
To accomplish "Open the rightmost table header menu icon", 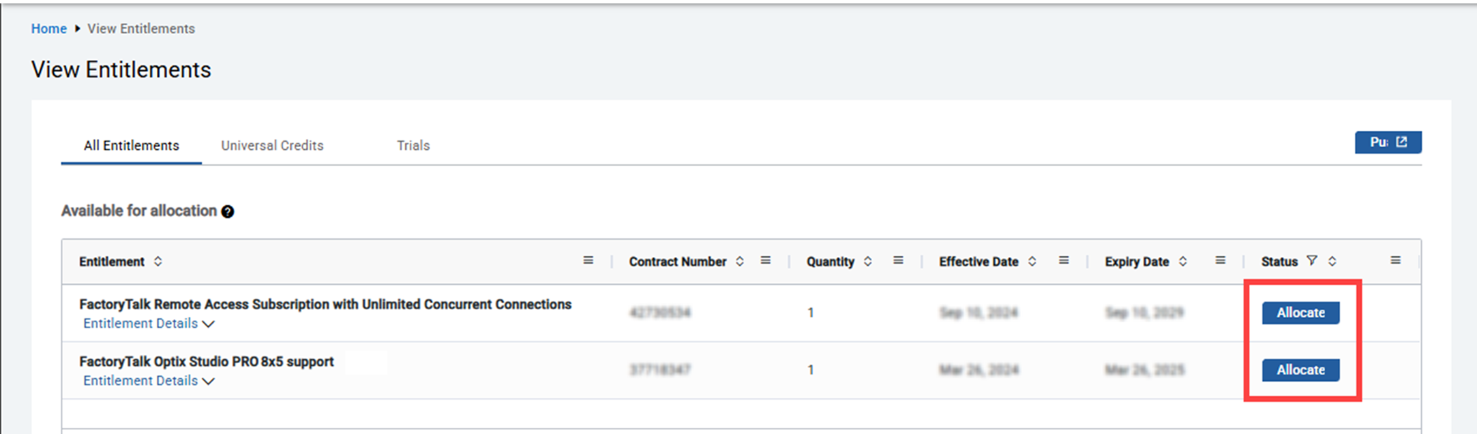I will pyautogui.click(x=1394, y=260).
